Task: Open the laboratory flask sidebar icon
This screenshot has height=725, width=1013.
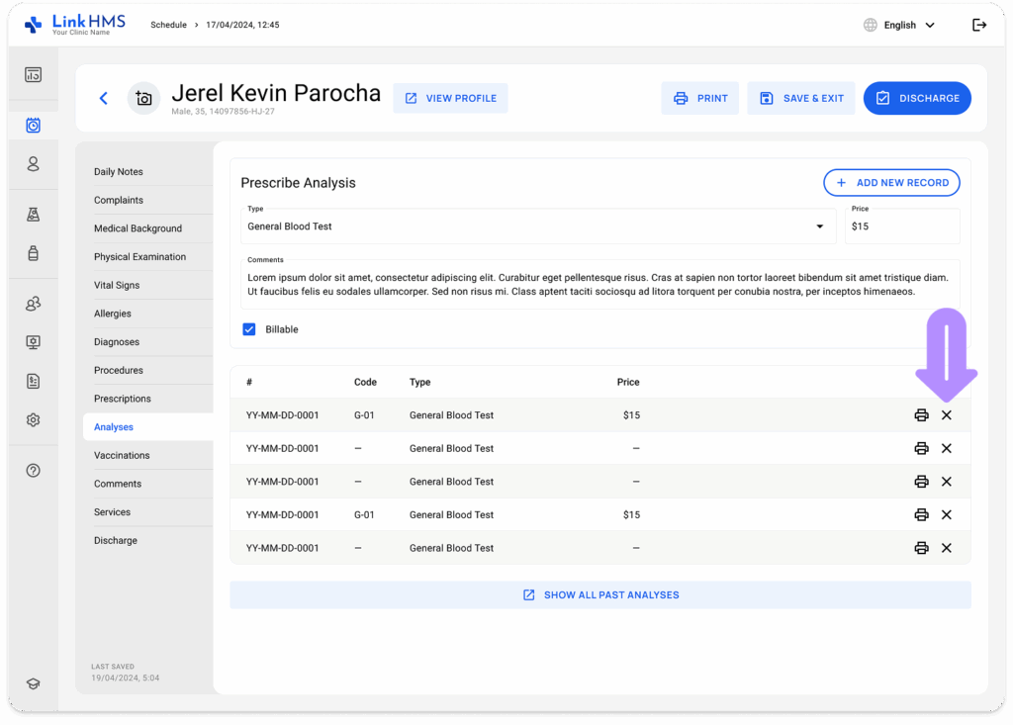Action: pos(33,215)
